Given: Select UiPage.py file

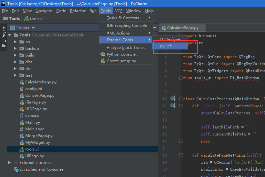Looking at the screenshot, I should click(35, 156).
